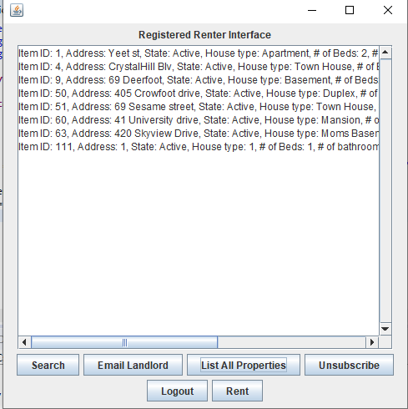The height and width of the screenshot is (409, 408).
Task: Click the horizontal scrollbar left arrow
Action: pyautogui.click(x=24, y=342)
